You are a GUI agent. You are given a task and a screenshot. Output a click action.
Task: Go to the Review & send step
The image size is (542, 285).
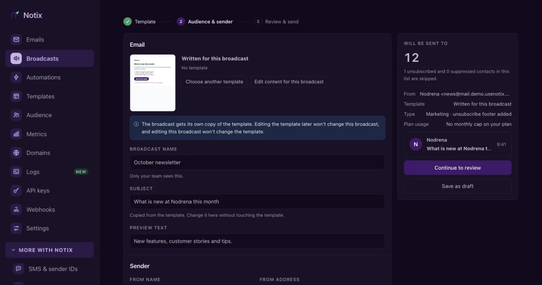click(276, 21)
